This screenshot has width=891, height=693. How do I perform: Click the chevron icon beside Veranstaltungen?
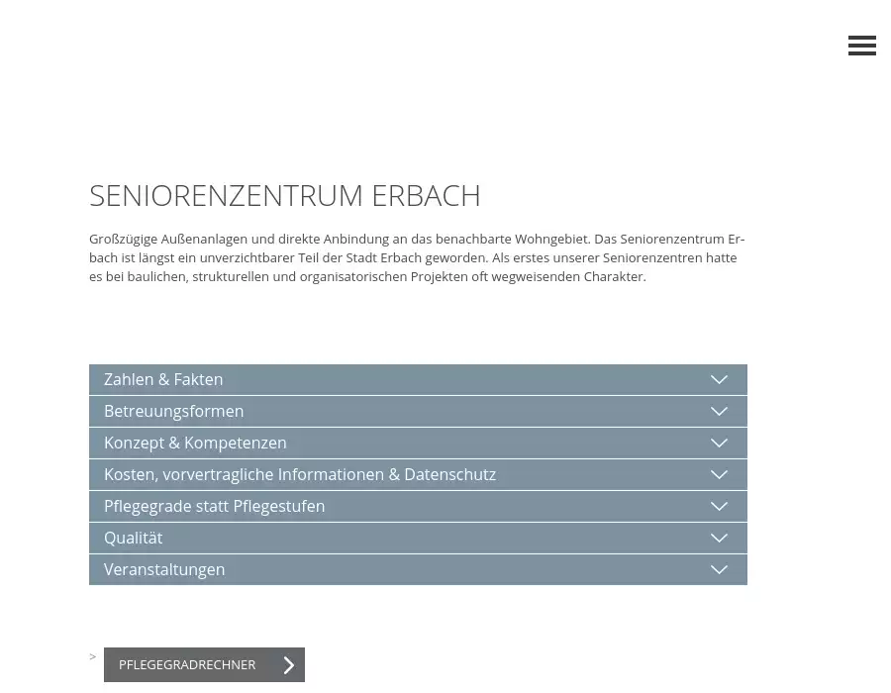pos(719,570)
